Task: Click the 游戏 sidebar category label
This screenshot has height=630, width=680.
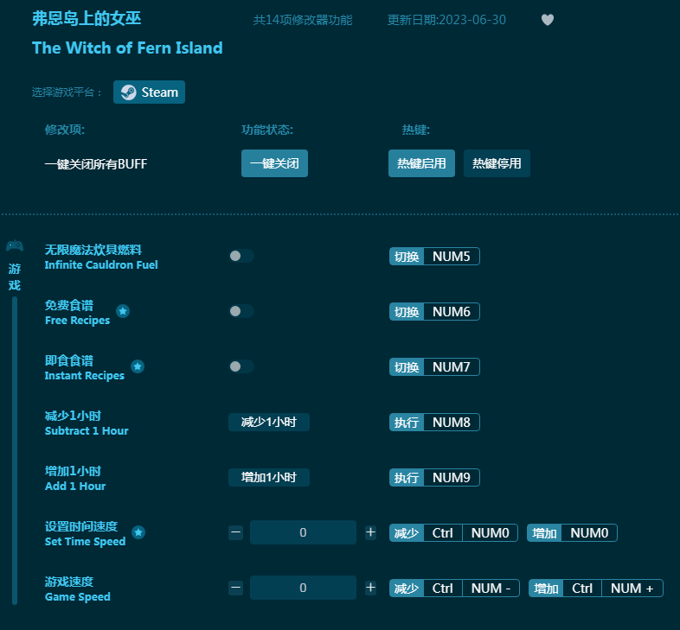Action: click(15, 277)
